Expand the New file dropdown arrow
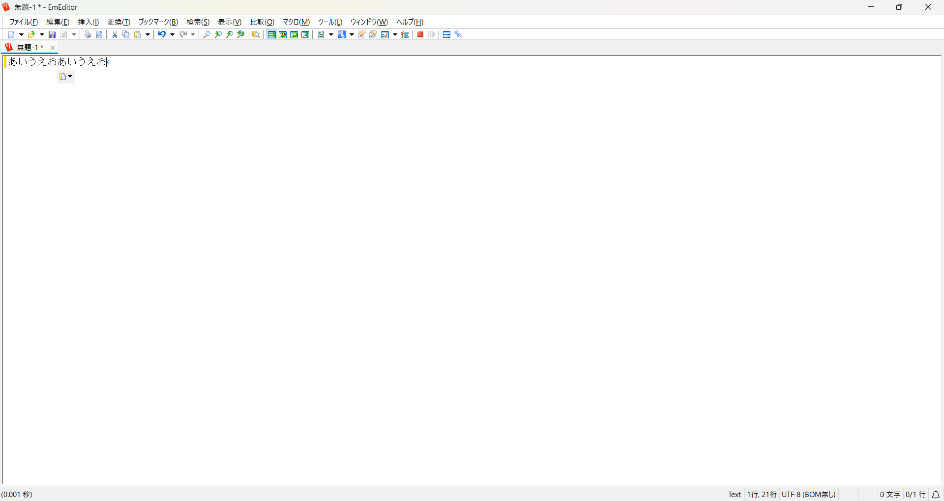Screen dimensions: 944x501 coord(21,34)
